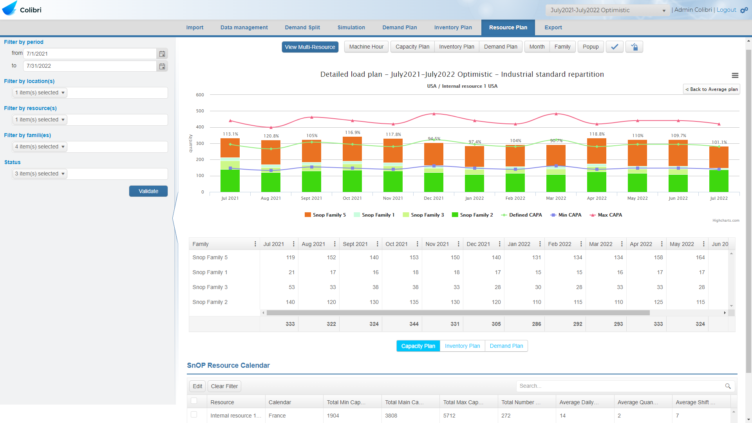
Task: Open the 'to' date calendar picker
Action: coord(162,66)
